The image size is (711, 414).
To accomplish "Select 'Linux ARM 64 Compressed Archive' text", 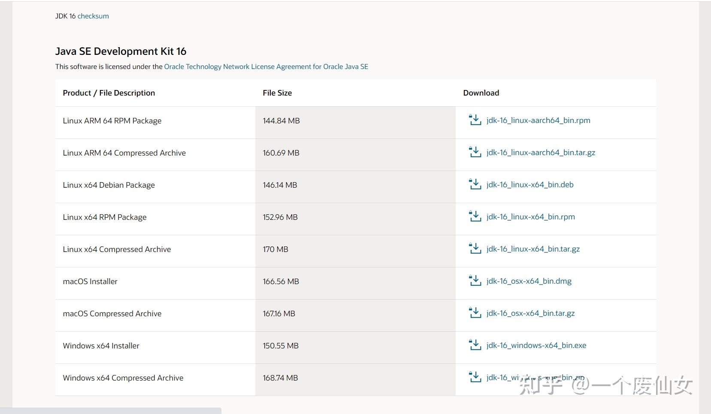I will 124,153.
